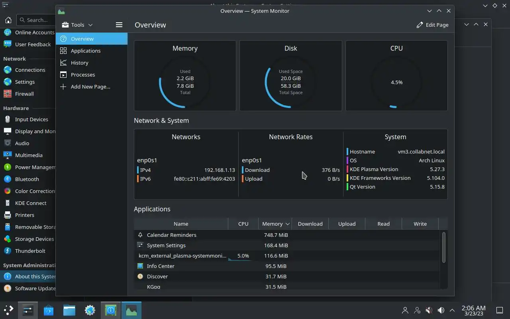Open Discover store from taskbar
510x319 pixels.
click(49, 310)
